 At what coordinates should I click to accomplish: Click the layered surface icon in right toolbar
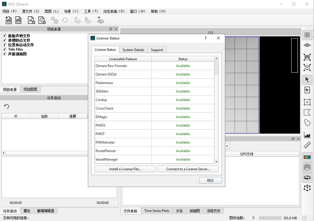point(307,45)
